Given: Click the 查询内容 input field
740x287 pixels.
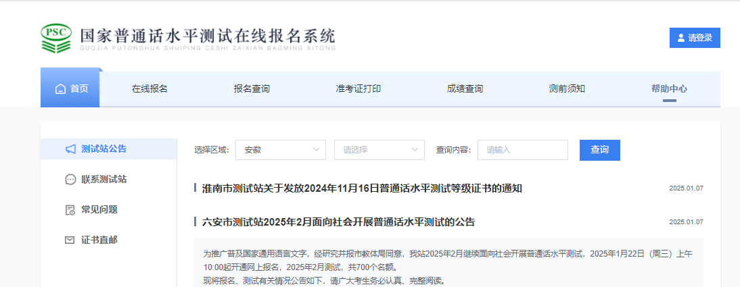Looking at the screenshot, I should point(523,150).
